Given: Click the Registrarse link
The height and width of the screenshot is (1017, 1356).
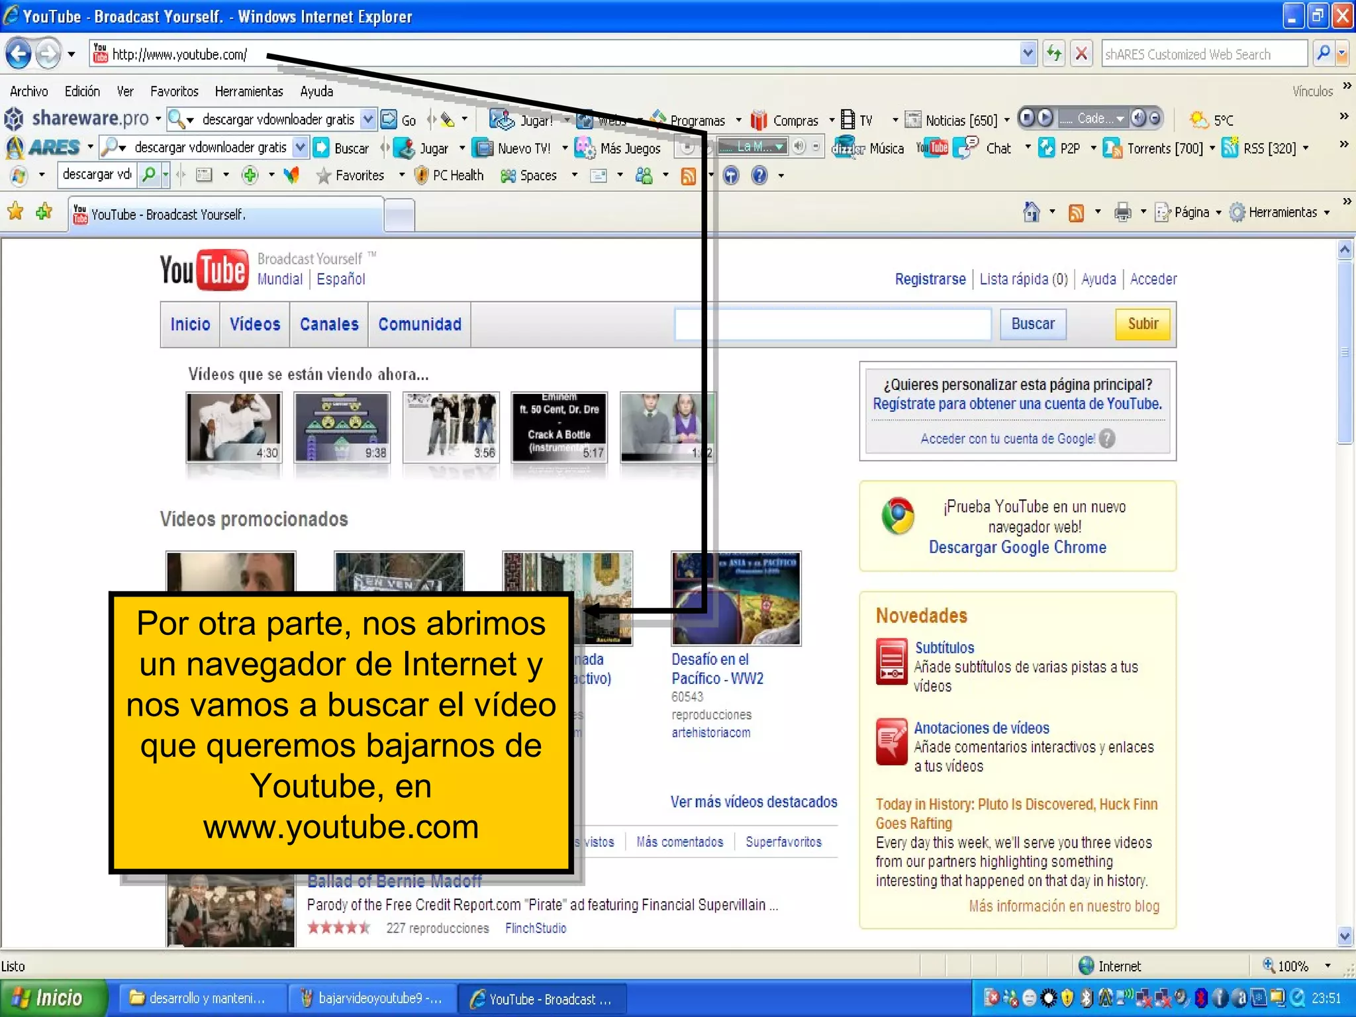Looking at the screenshot, I should (x=930, y=279).
